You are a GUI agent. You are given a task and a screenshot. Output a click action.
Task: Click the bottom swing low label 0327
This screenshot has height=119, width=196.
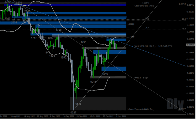pyautogui.click(x=73, y=112)
